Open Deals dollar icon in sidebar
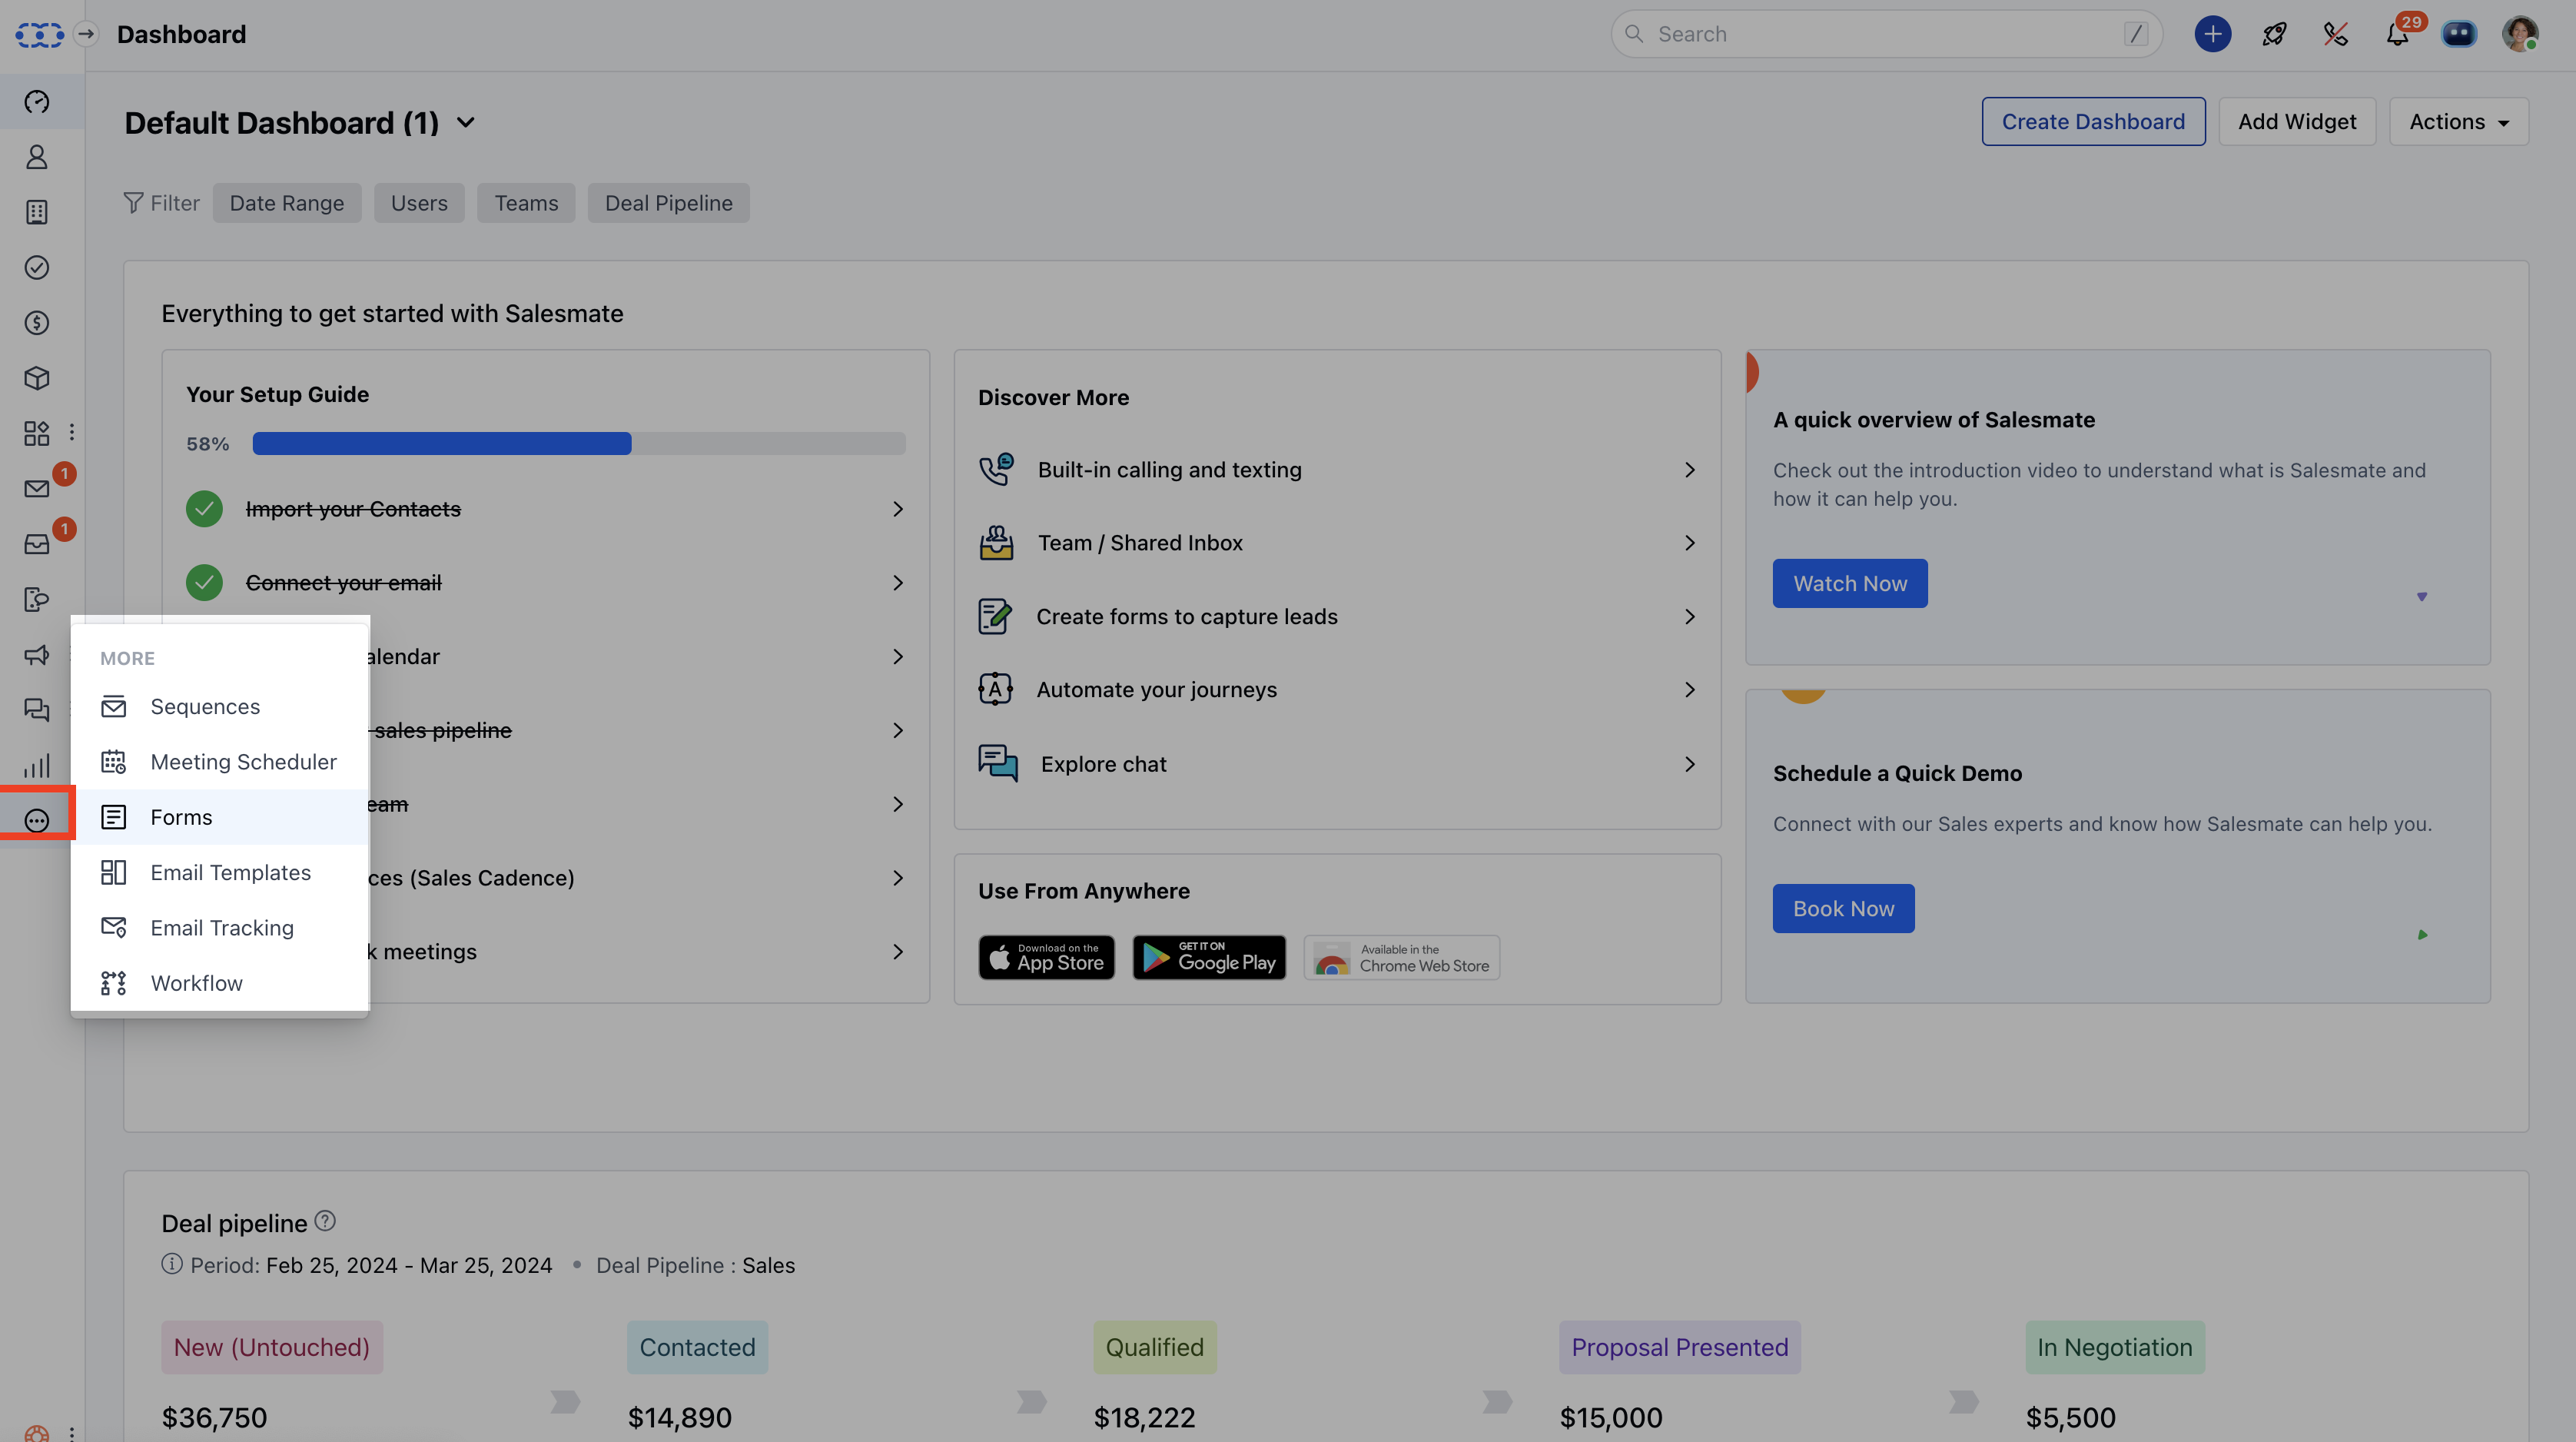 pyautogui.click(x=37, y=323)
